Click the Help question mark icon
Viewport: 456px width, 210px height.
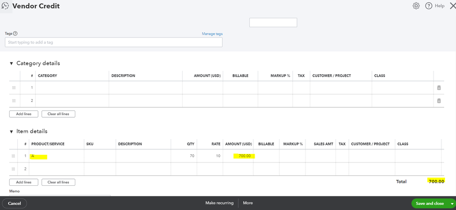tap(429, 6)
